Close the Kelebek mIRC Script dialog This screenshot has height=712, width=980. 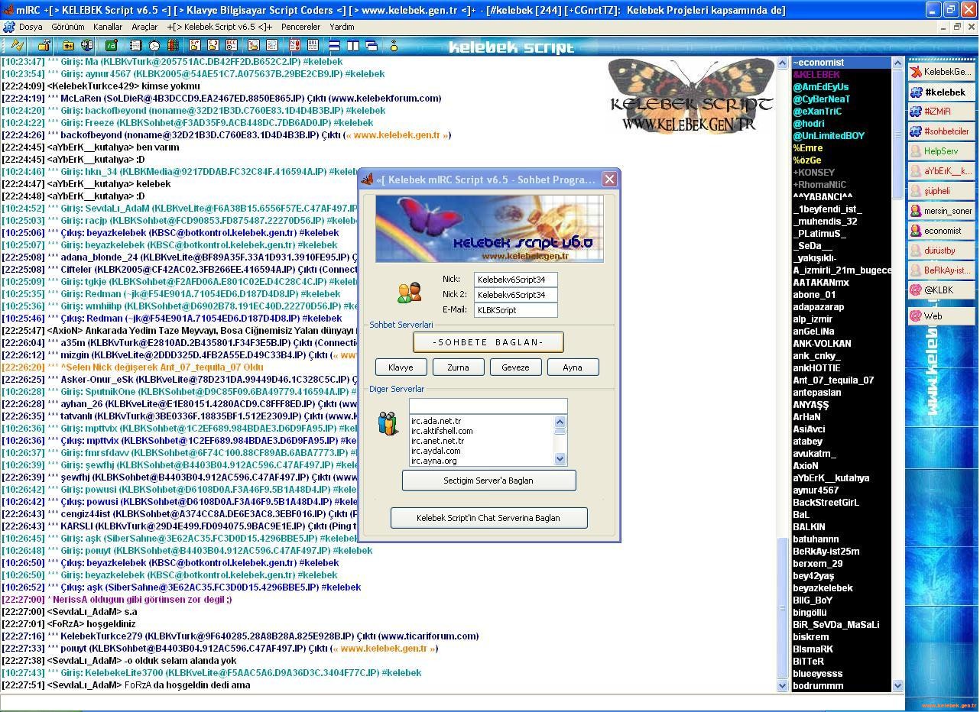pyautogui.click(x=609, y=180)
